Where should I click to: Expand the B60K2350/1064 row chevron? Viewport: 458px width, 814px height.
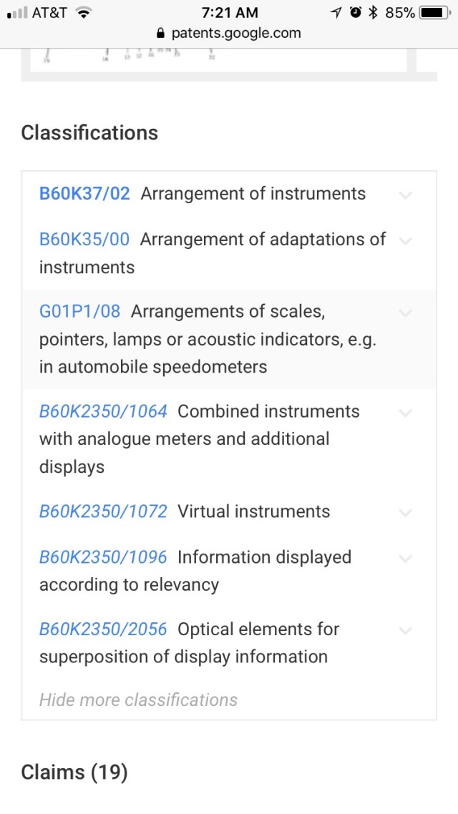(x=405, y=413)
